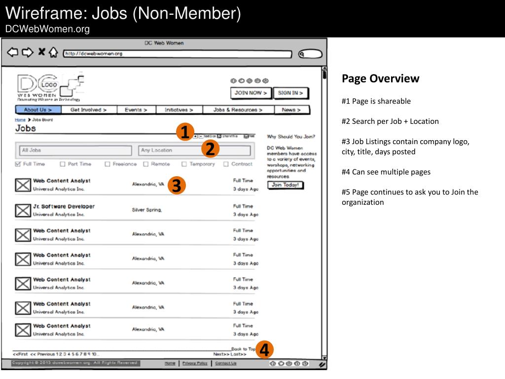Screen dimensions: 505x379
Task: Click the Print icon
Action: click(246, 137)
